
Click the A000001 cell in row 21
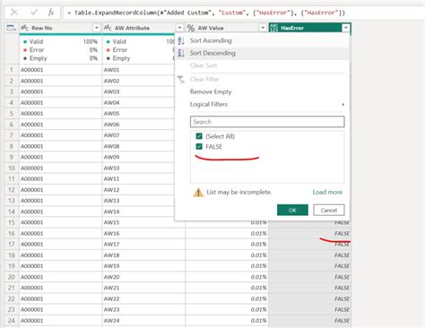tap(61, 288)
